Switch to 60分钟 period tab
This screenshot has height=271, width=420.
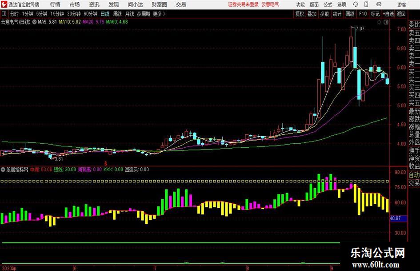(91, 14)
